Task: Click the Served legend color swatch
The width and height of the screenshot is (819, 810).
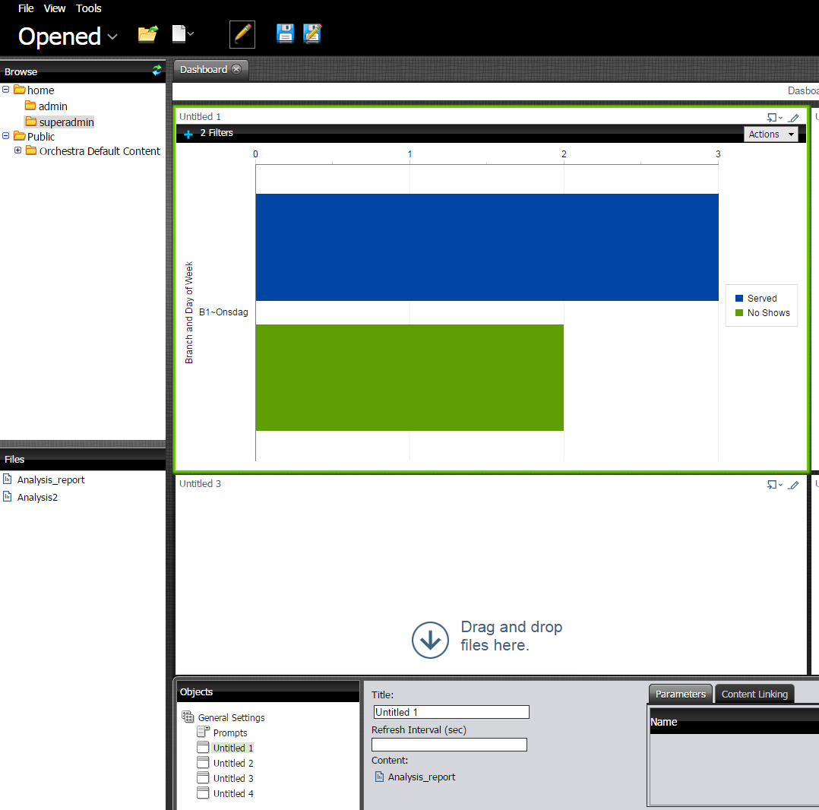Action: click(x=739, y=299)
